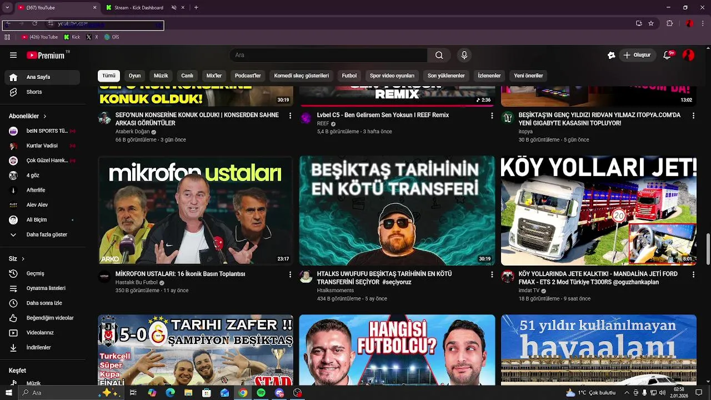Screen dimensions: 711x400
Task: Select the Tümü filter chip
Action: tap(109, 76)
